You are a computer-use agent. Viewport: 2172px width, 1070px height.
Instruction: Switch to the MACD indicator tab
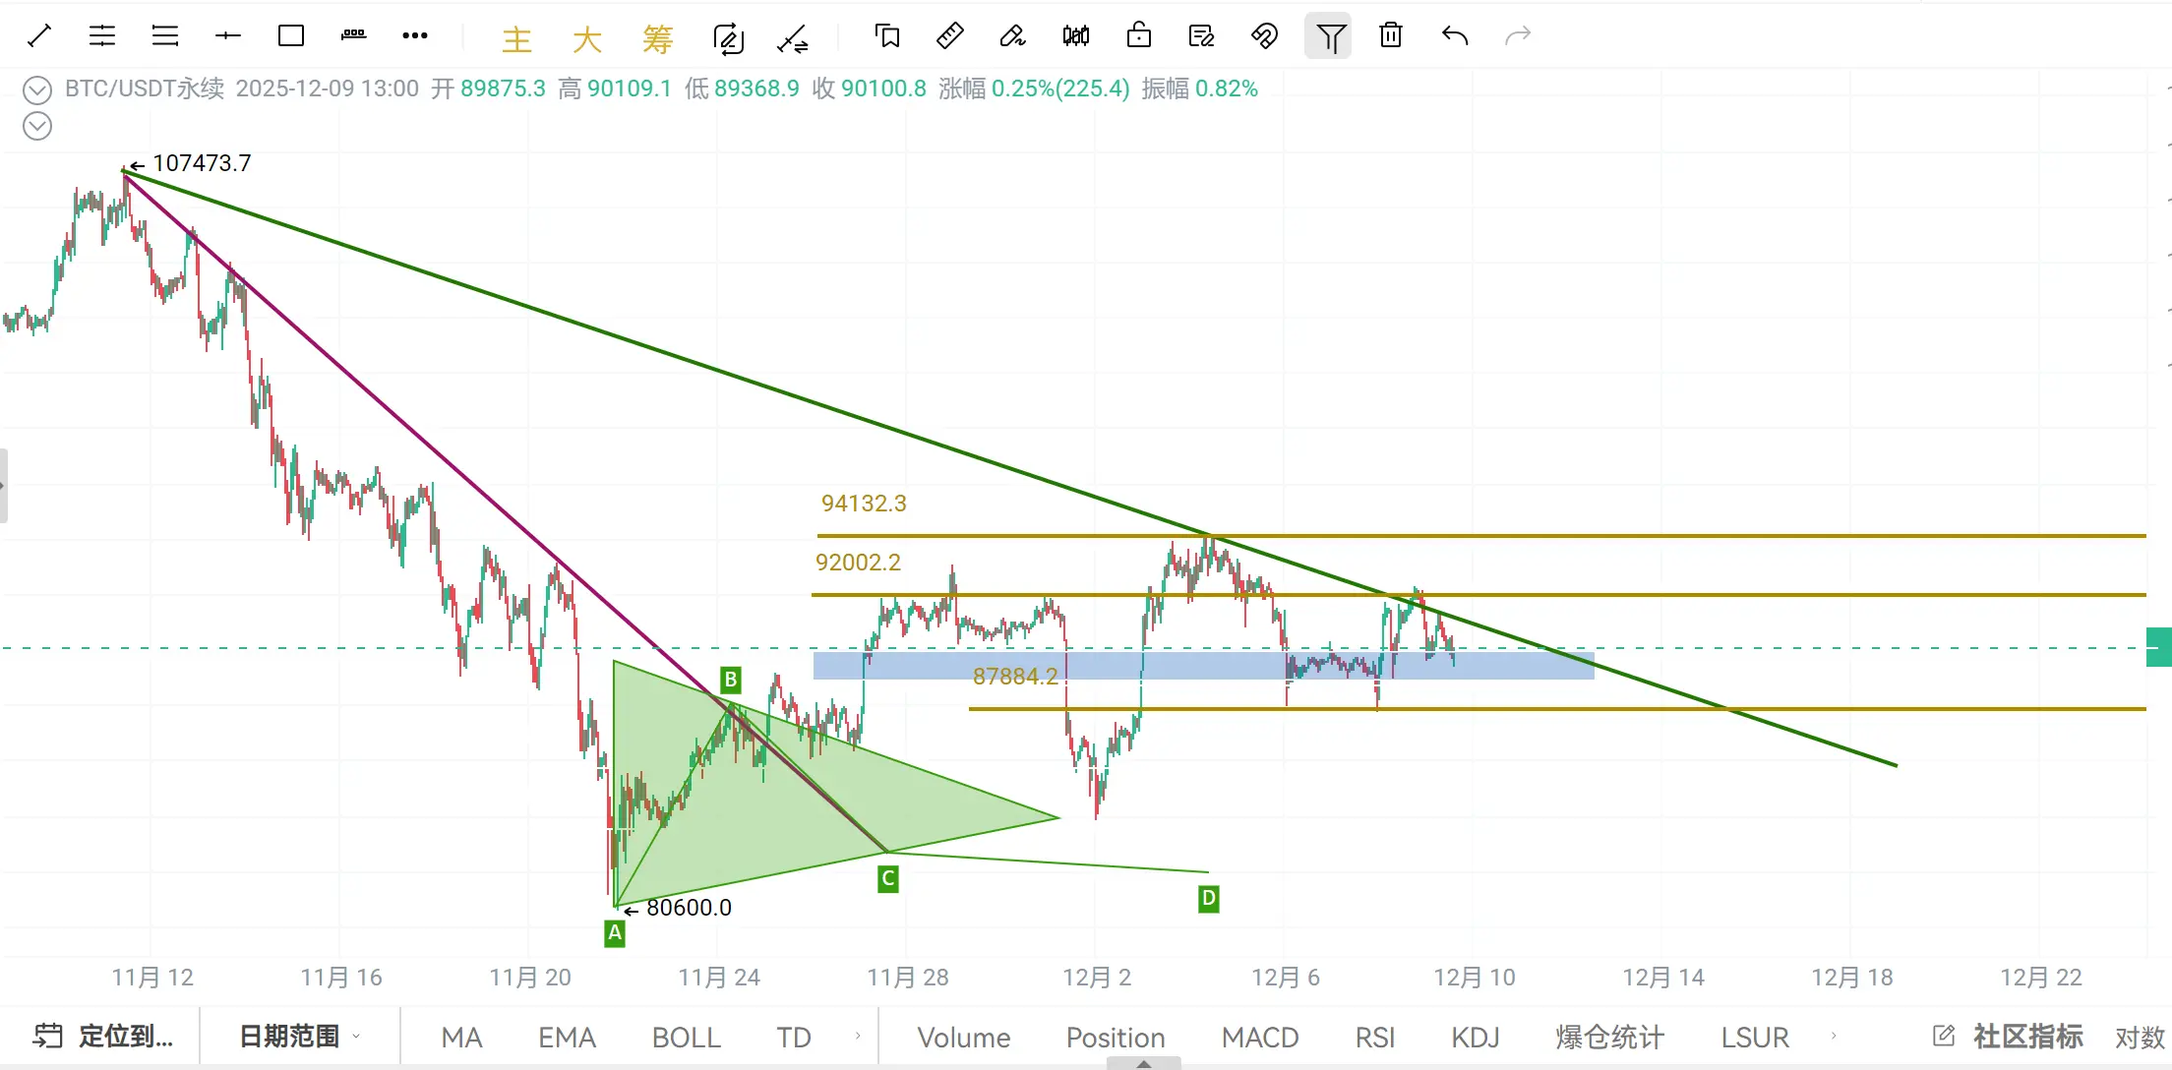point(1259,1038)
